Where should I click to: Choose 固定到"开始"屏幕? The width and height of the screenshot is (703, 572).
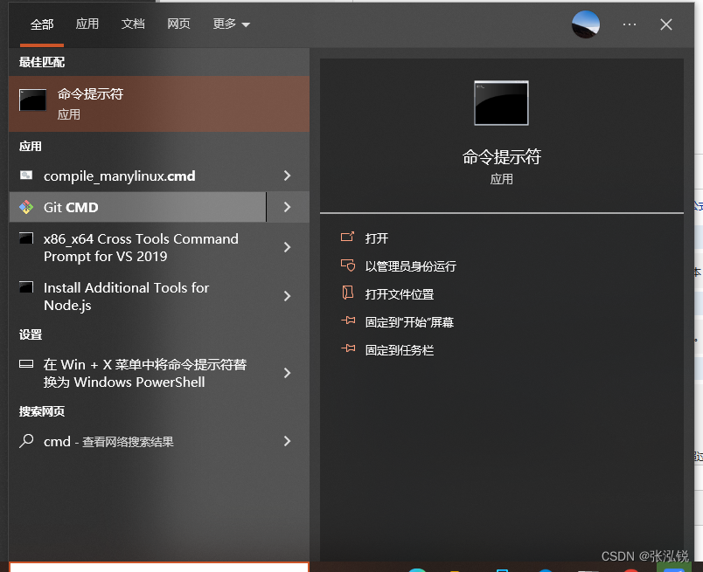[409, 322]
